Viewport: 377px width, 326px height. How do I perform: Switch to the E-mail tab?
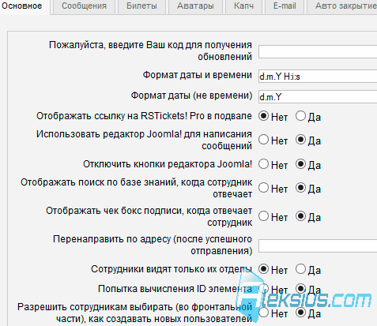pos(285,6)
